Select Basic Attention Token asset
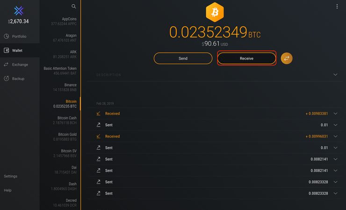This screenshot has height=210, width=346. [60, 71]
